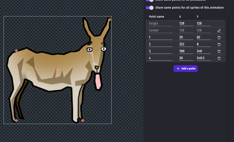The width and height of the screenshot is (234, 142).
Task: Edit point 3 X value 188
Action: click(x=186, y=51)
